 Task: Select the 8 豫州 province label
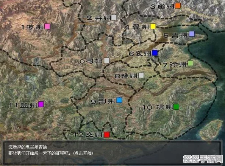point(126,76)
